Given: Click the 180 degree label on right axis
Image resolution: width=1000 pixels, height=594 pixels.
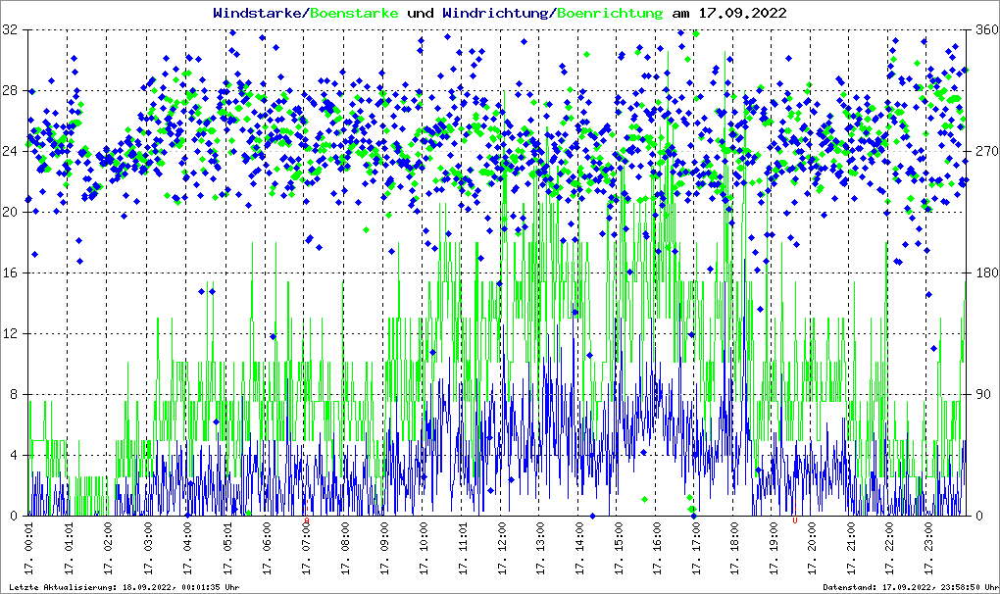Looking at the screenshot, I should click(984, 273).
